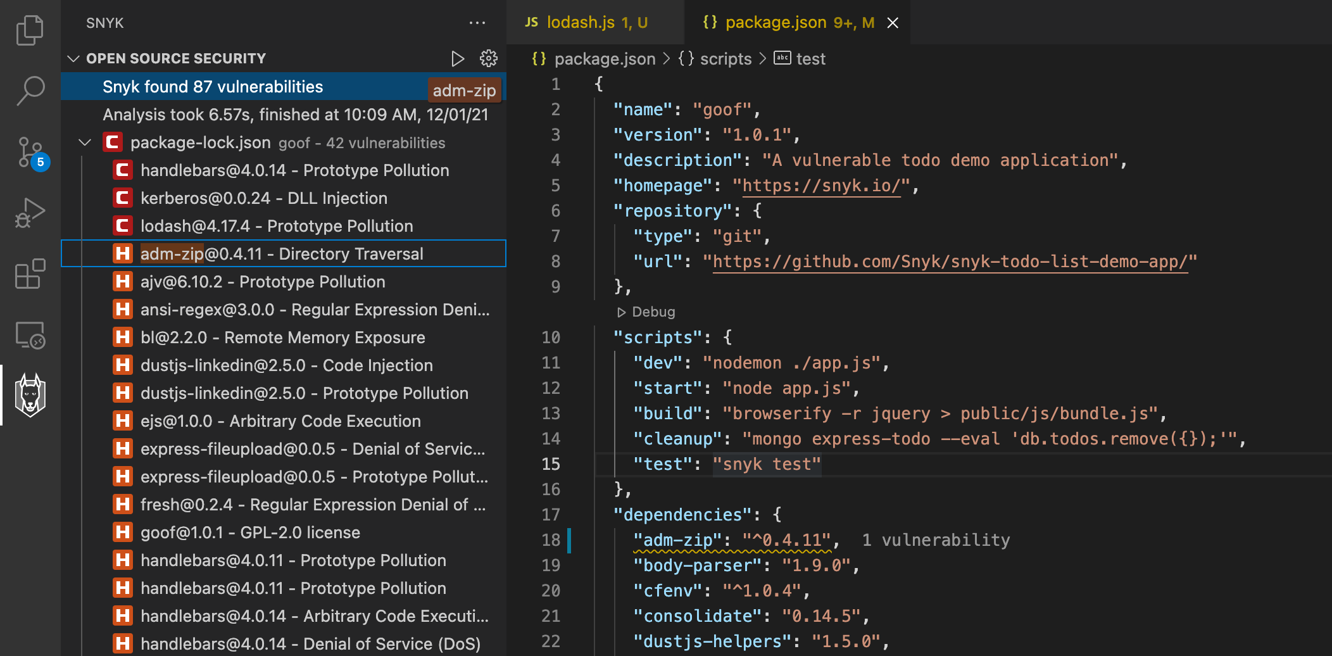Open Source Control view with 5 badge
This screenshot has width=1332, height=656.
tap(32, 153)
